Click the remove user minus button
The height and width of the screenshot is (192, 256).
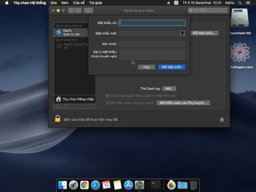pos(62,106)
